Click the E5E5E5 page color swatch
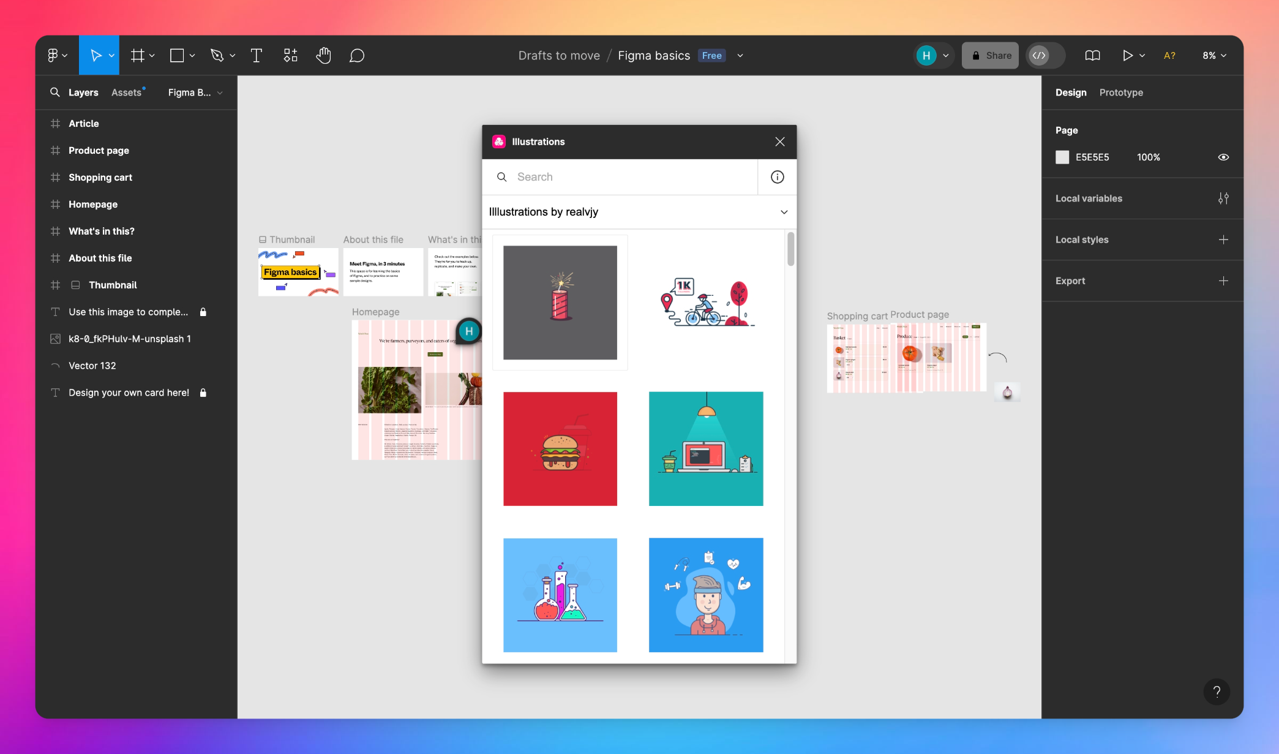The image size is (1279, 754). point(1062,157)
